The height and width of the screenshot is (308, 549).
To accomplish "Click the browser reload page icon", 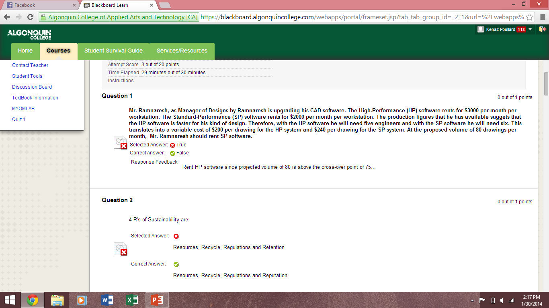I will (30, 17).
